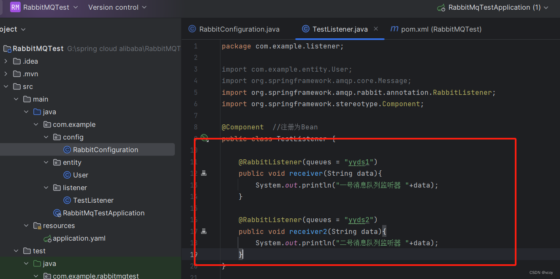Open the Version control dropdown
Viewport: 560px width, 279px height.
(x=117, y=7)
